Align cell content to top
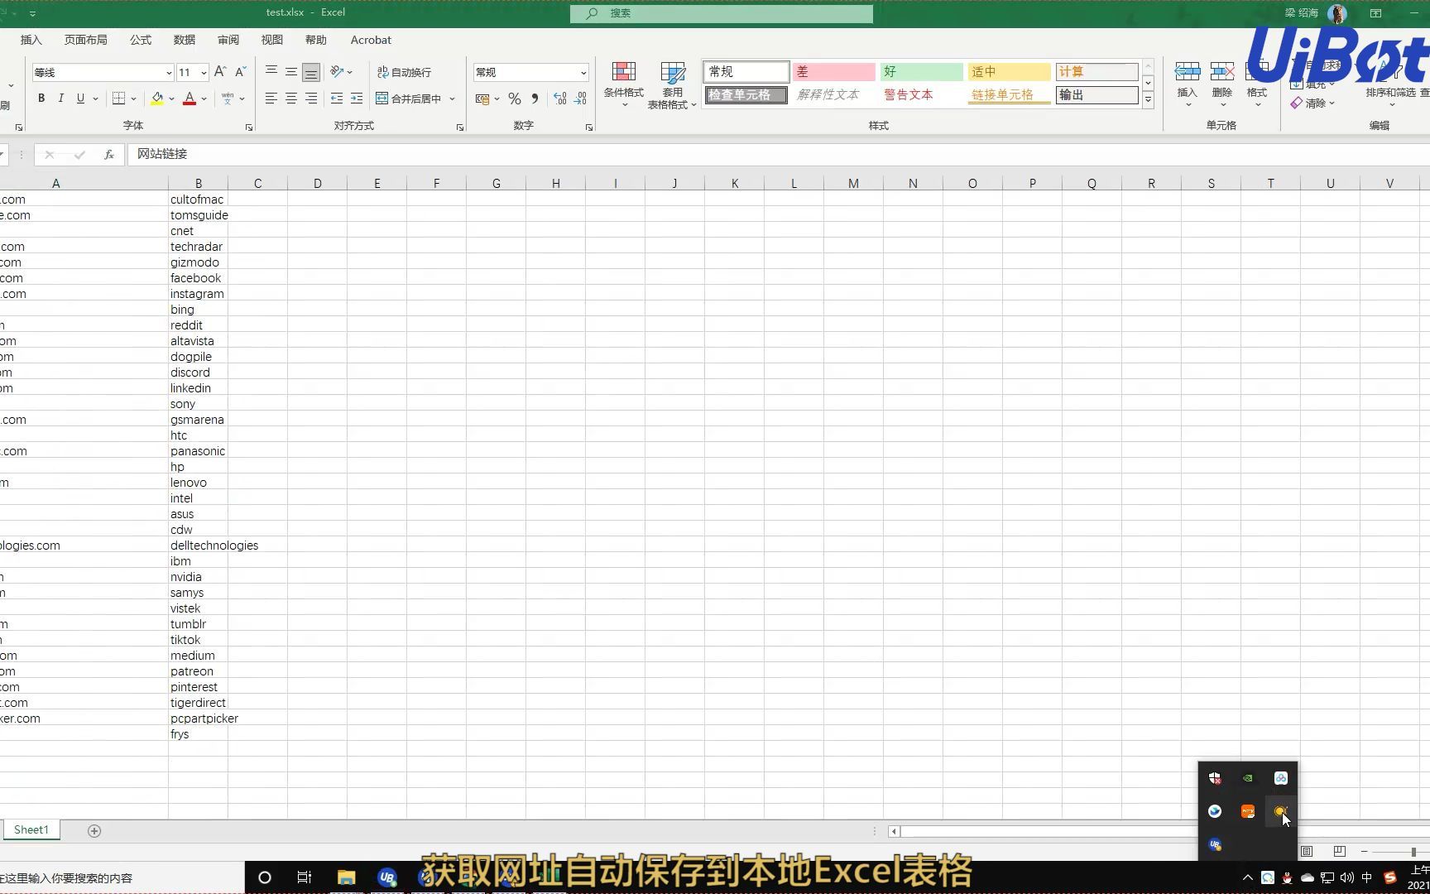The width and height of the screenshot is (1430, 894). click(x=271, y=72)
